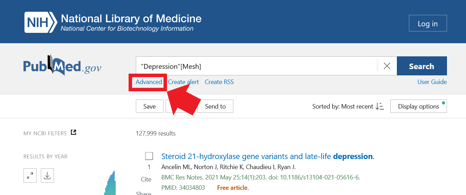Click Sorted by: Most recent label

(x=343, y=106)
